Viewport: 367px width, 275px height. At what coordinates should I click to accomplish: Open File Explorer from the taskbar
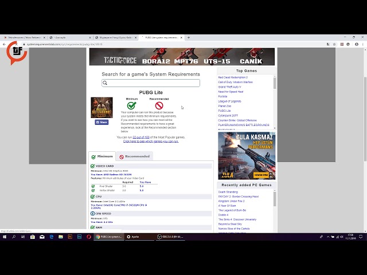pyautogui.click(x=61, y=237)
